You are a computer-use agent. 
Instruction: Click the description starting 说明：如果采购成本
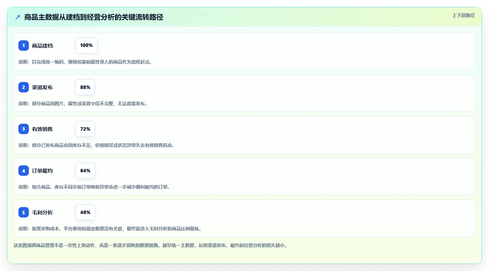(x=110, y=229)
